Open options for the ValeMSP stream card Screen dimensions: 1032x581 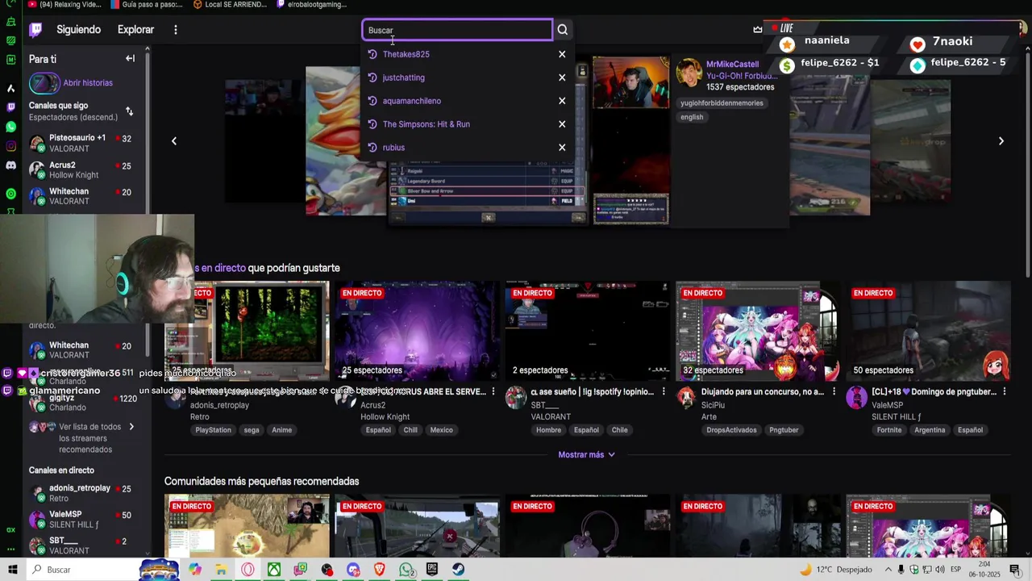[1004, 391]
